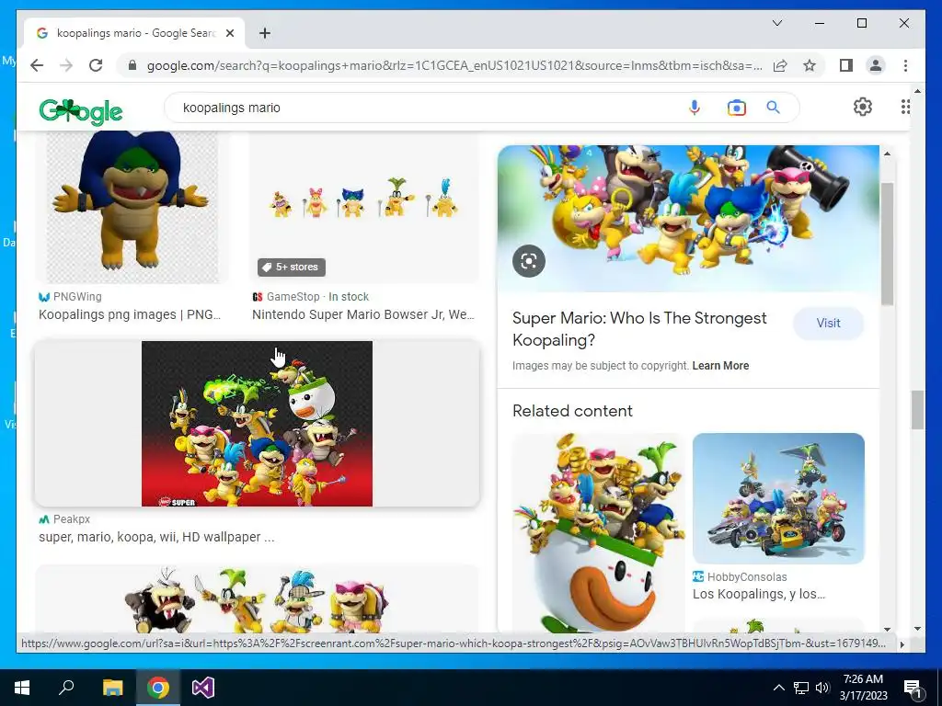Open Google quick settings gear
The image size is (942, 706).
[862, 107]
